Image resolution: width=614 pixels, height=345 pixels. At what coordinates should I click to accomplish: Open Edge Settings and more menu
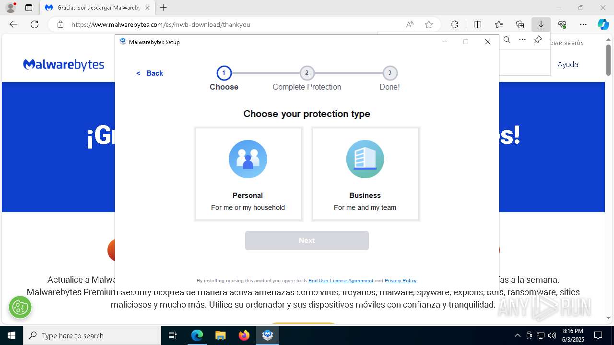583,24
